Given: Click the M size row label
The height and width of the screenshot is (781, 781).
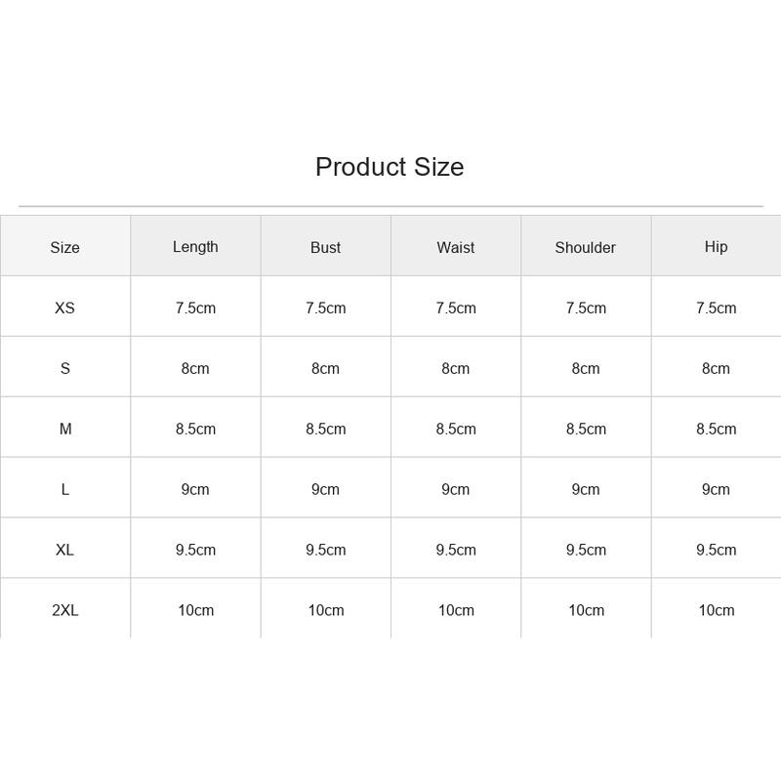Looking at the screenshot, I should [x=64, y=429].
